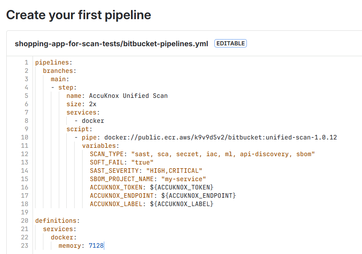
Task: Click SBOM_PROJECT_NAME "my-service" value
Action: coord(184,179)
